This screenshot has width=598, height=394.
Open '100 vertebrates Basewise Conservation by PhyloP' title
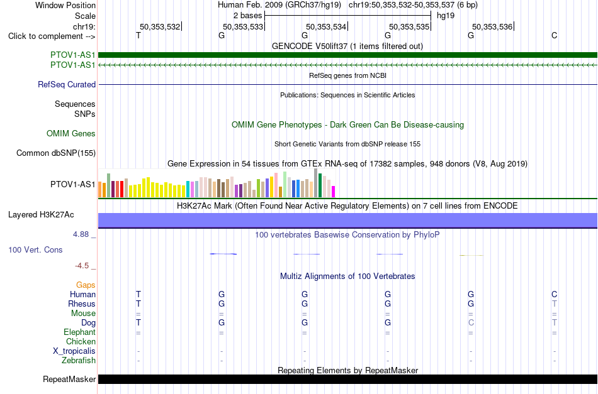coord(347,234)
